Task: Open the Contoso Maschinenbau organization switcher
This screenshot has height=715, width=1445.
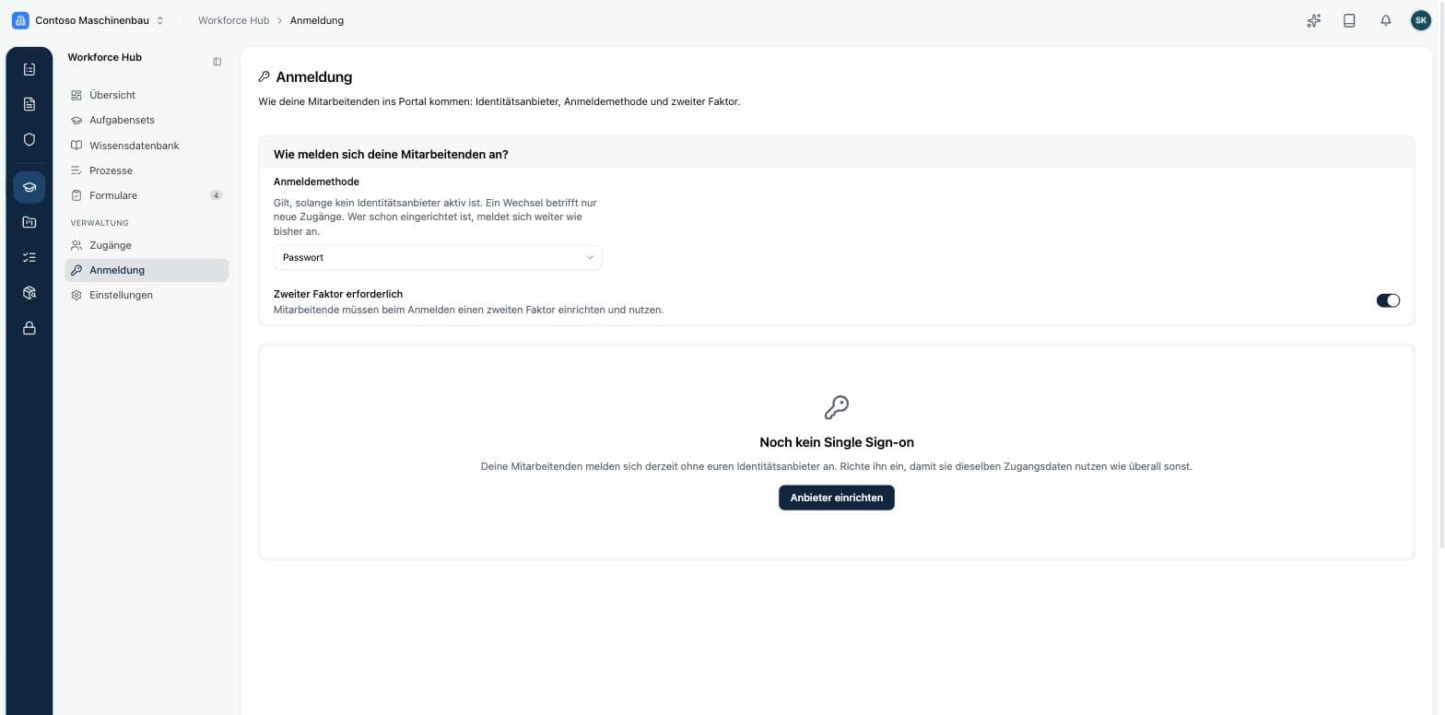Action: 88,20
